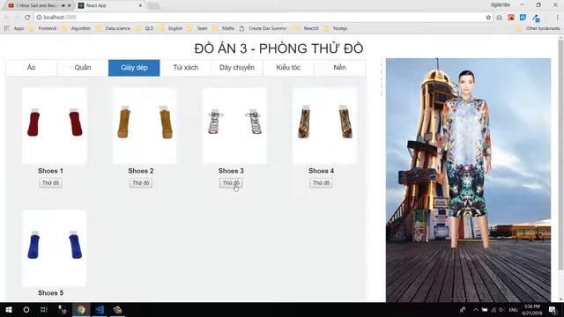Bookmark this page with the star icon
The image size is (564, 317).
(x=488, y=18)
